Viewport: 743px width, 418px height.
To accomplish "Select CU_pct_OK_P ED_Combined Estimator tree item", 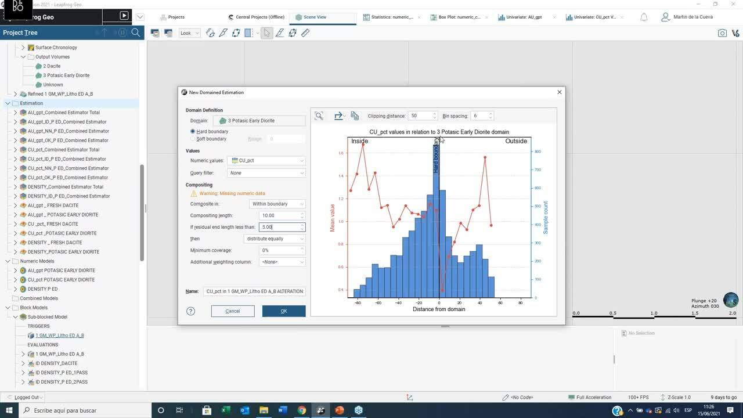I will coord(67,178).
